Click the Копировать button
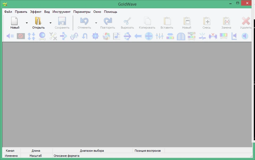The image size is (255, 160). [147, 23]
